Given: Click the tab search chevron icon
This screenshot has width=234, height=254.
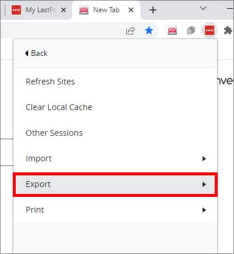Looking at the screenshot, I should pos(203,8).
